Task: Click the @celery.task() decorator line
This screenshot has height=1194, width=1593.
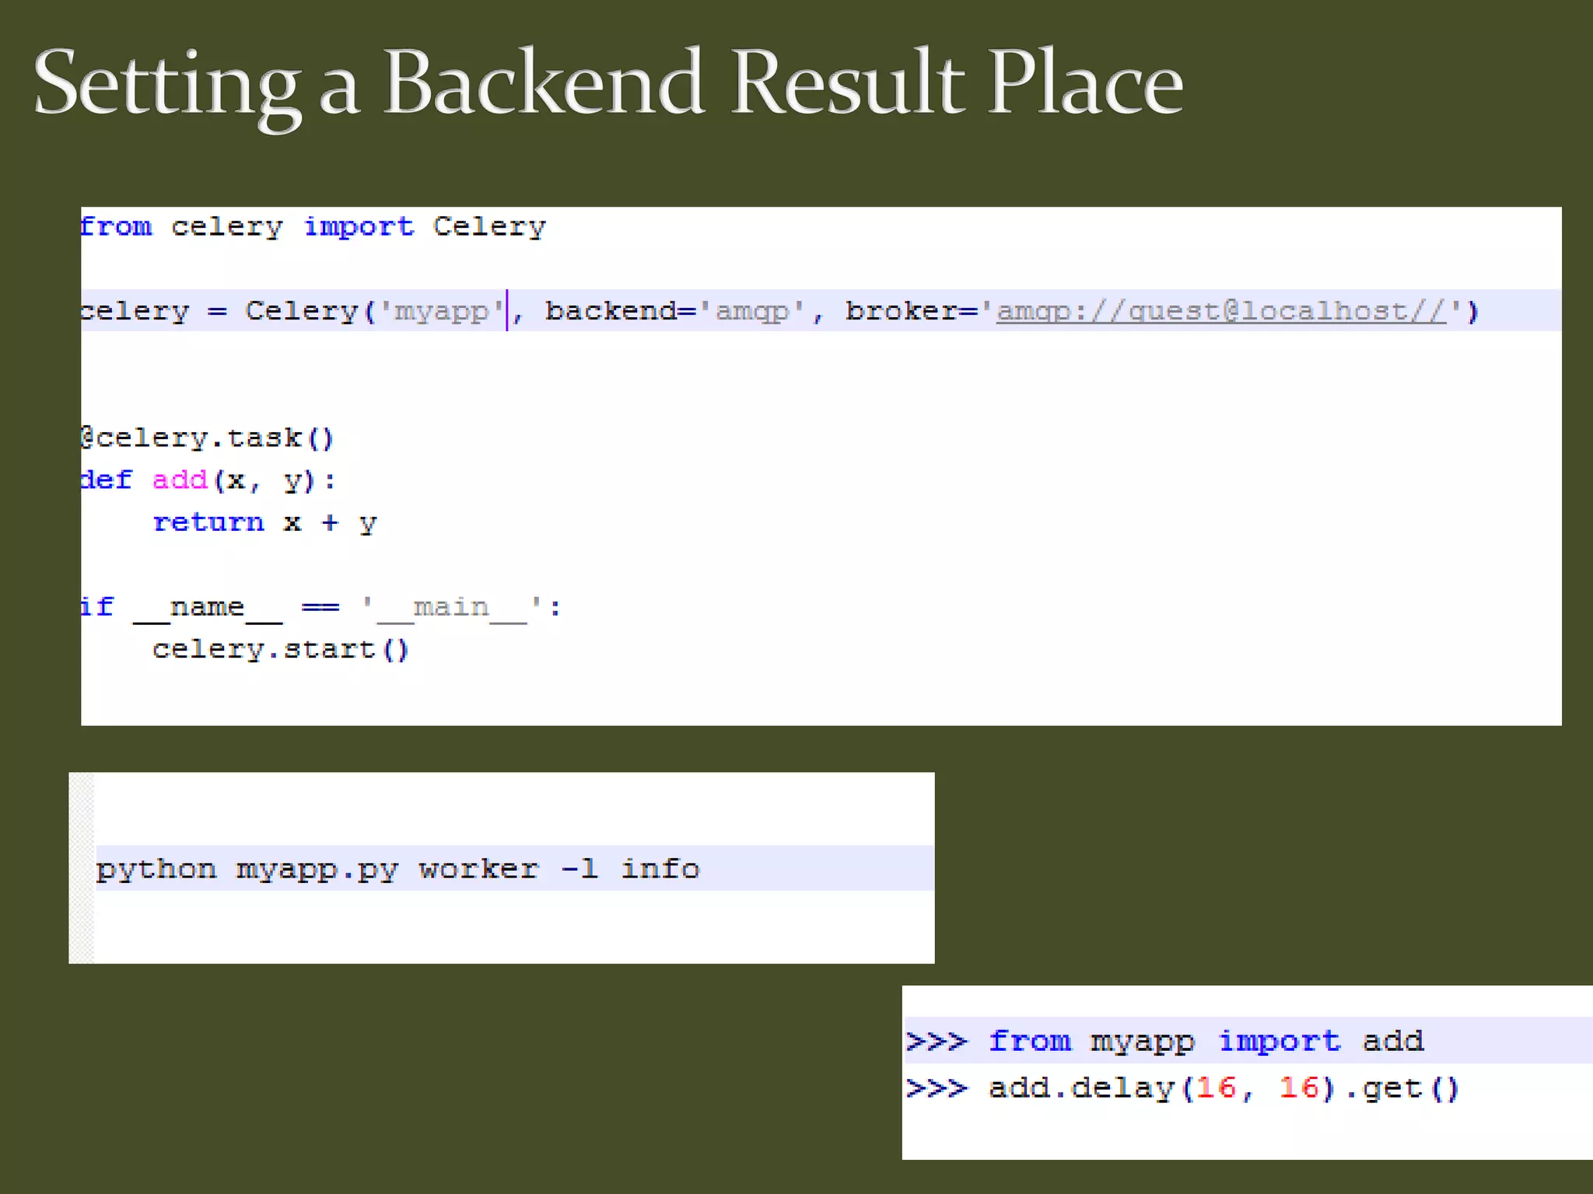Action: pos(207,438)
